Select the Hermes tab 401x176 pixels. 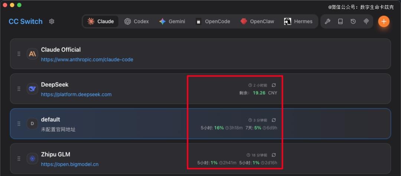298,22
